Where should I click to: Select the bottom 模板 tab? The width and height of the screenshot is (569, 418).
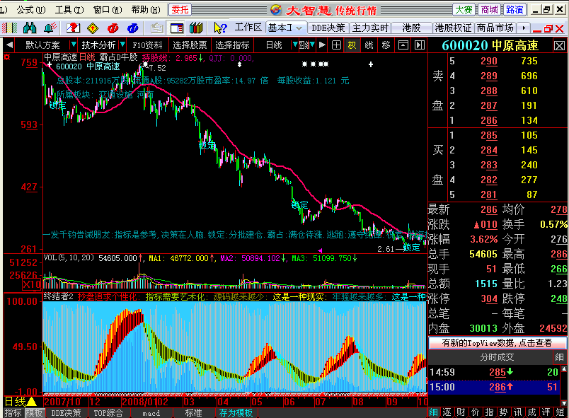tap(35, 413)
